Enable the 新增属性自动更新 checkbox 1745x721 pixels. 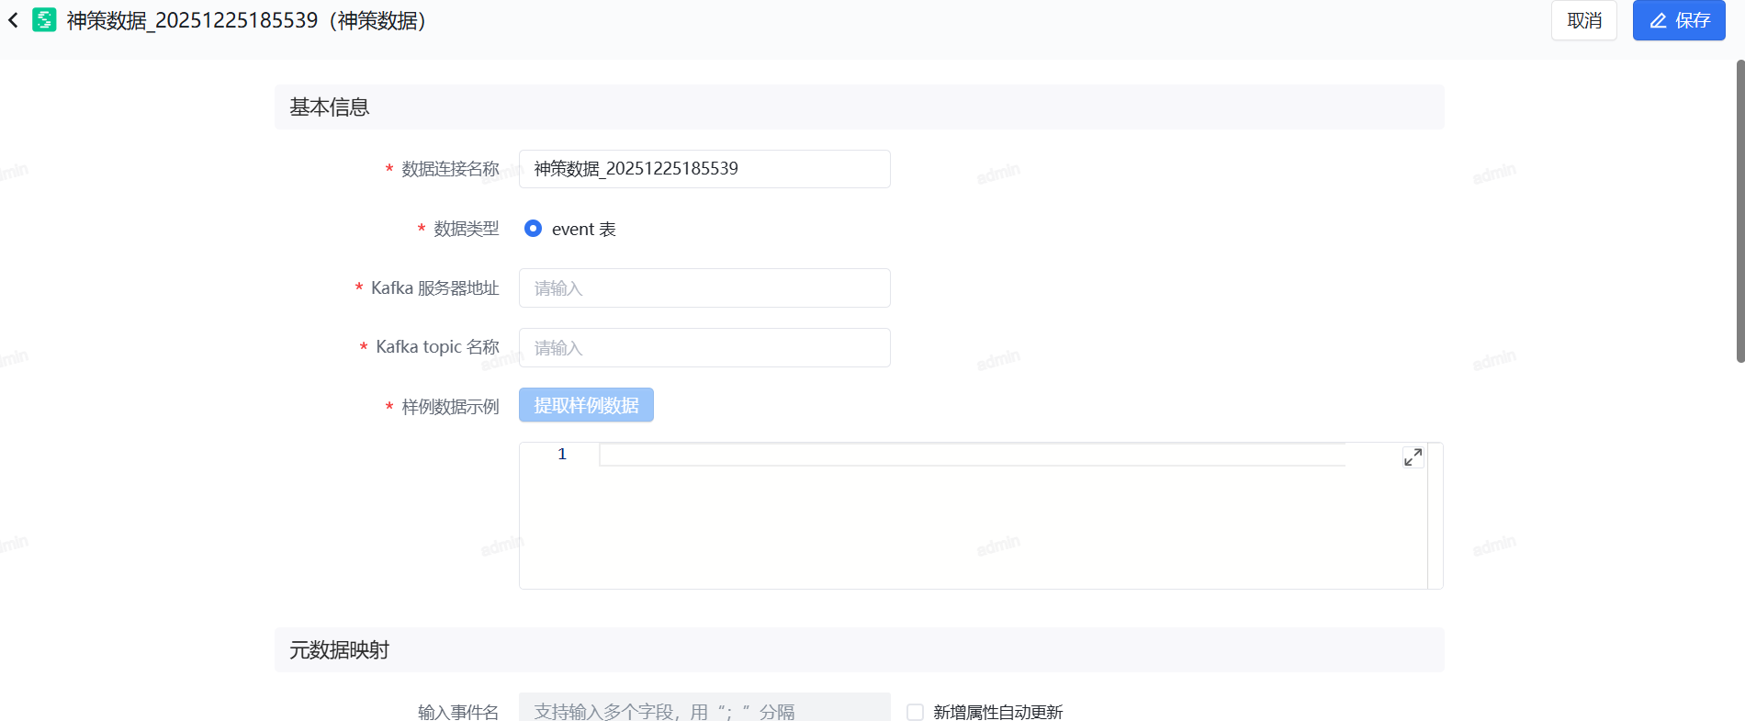tap(915, 712)
